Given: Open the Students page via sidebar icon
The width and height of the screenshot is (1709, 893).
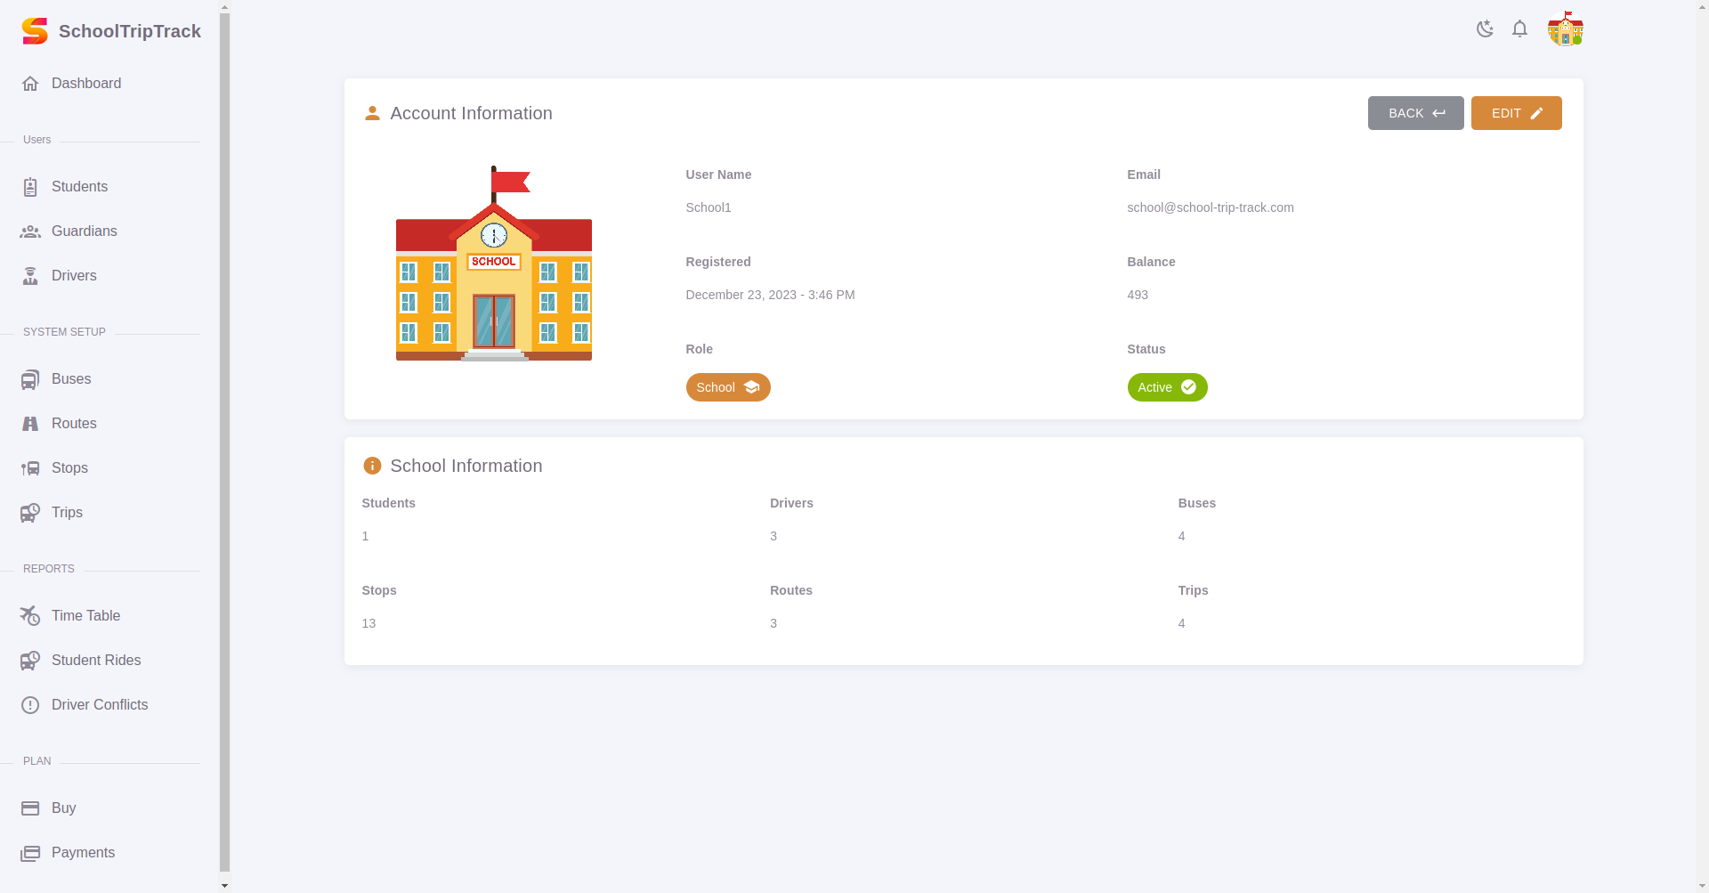Looking at the screenshot, I should [x=31, y=187].
